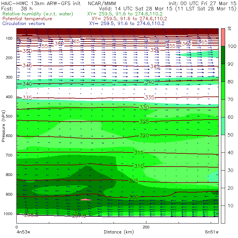The height and width of the screenshot is (238, 238).
Task: Click the "%" unit label above the colorbar
Action: pos(229,28)
